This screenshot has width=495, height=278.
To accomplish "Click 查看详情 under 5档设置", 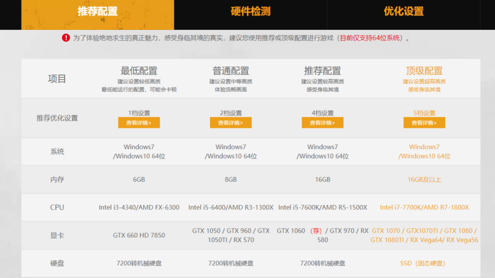I will pyautogui.click(x=424, y=123).
